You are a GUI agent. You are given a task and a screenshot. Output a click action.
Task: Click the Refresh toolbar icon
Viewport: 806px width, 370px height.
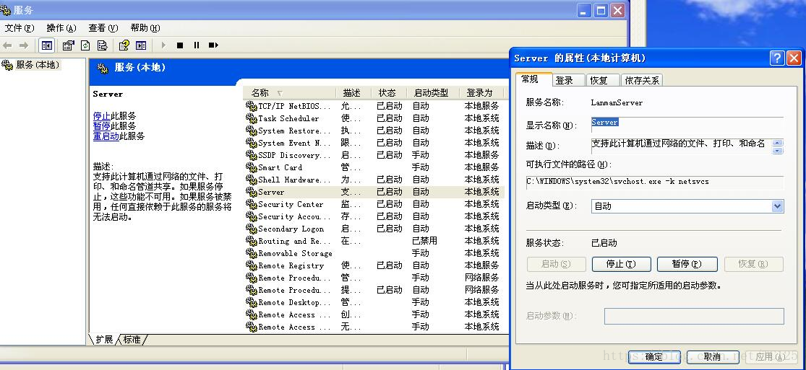(85, 45)
